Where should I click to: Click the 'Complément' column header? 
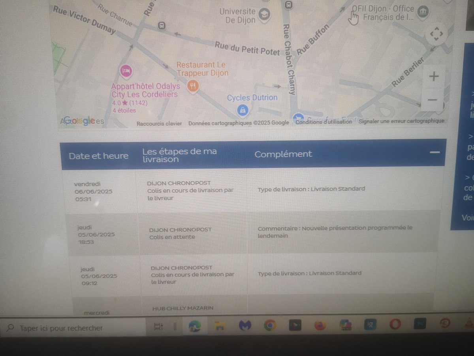pyautogui.click(x=283, y=154)
